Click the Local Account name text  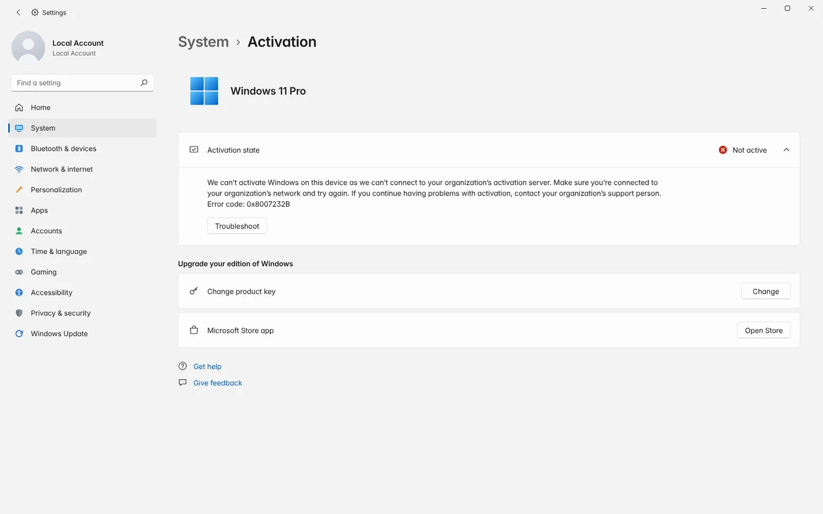pyautogui.click(x=78, y=43)
